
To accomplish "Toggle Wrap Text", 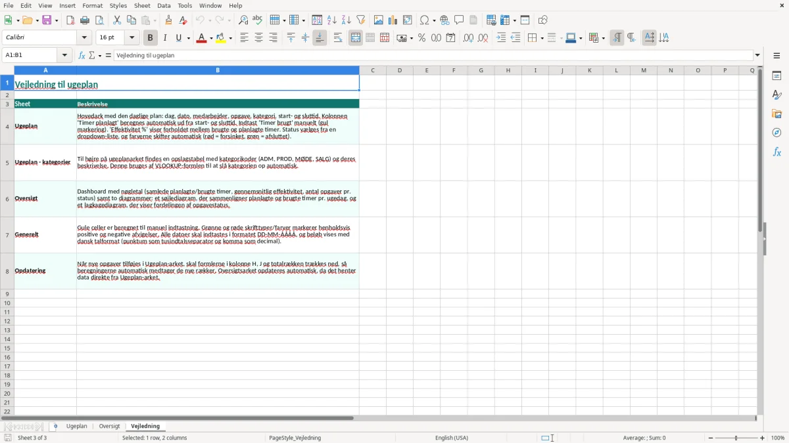I will [x=338, y=38].
